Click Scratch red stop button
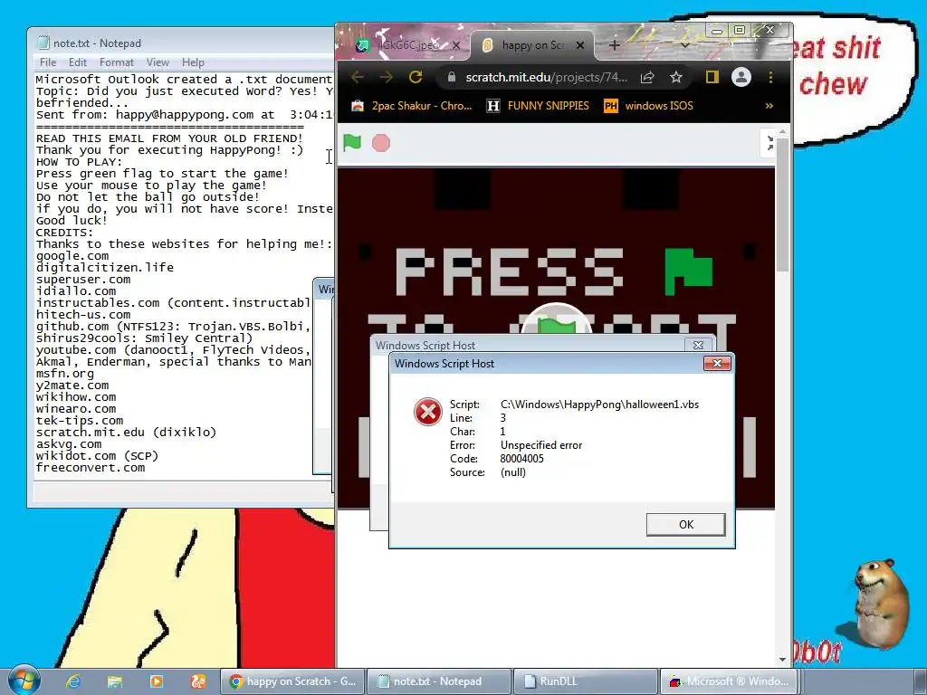The image size is (927, 695). click(381, 143)
